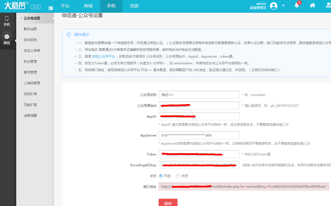Click into the 公众号原始id field
Viewport: 331px width, 206px height.
click(x=199, y=105)
